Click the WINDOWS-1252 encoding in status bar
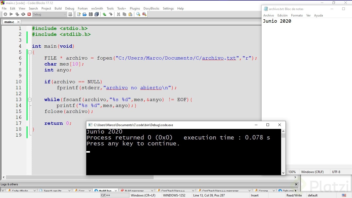This screenshot has width=352, height=198. (x=174, y=195)
